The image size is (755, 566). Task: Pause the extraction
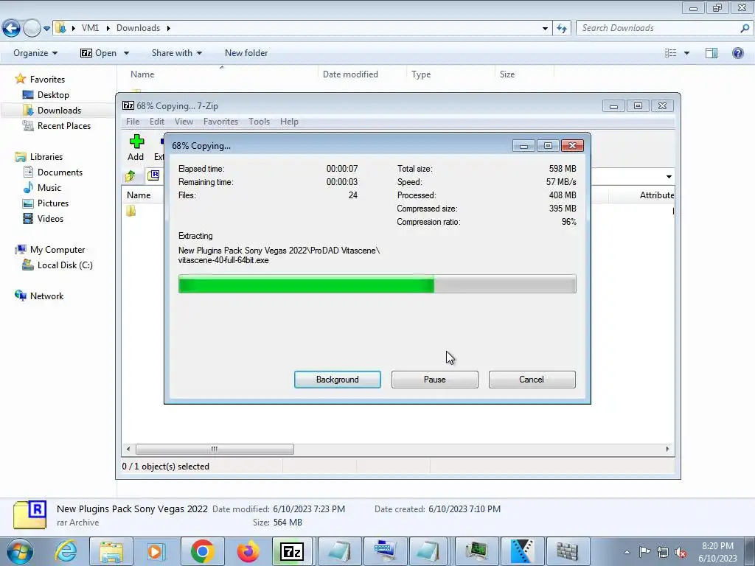pyautogui.click(x=435, y=380)
